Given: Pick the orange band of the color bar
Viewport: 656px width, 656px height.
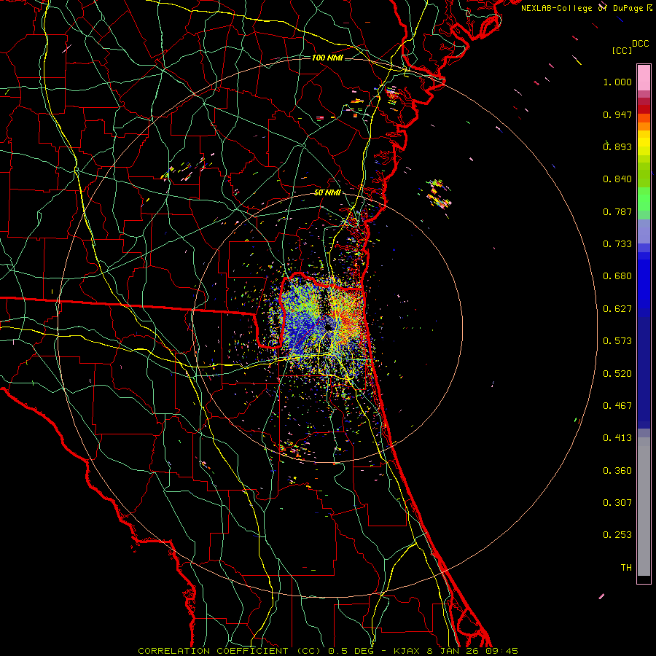Looking at the screenshot, I should (x=644, y=126).
